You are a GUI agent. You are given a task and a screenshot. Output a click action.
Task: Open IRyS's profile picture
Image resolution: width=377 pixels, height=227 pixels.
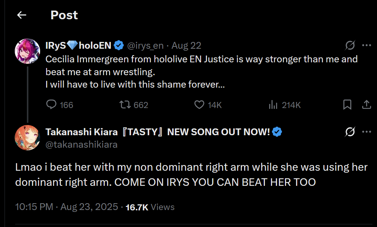click(27, 51)
